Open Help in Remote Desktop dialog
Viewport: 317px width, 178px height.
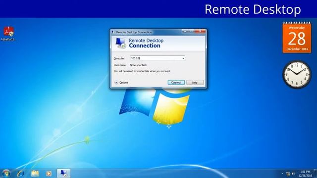click(x=195, y=83)
